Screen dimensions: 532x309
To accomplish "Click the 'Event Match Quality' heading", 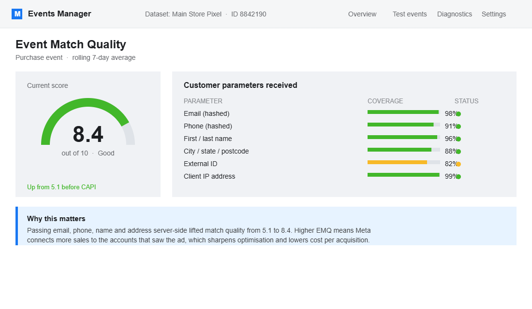I will click(71, 44).
